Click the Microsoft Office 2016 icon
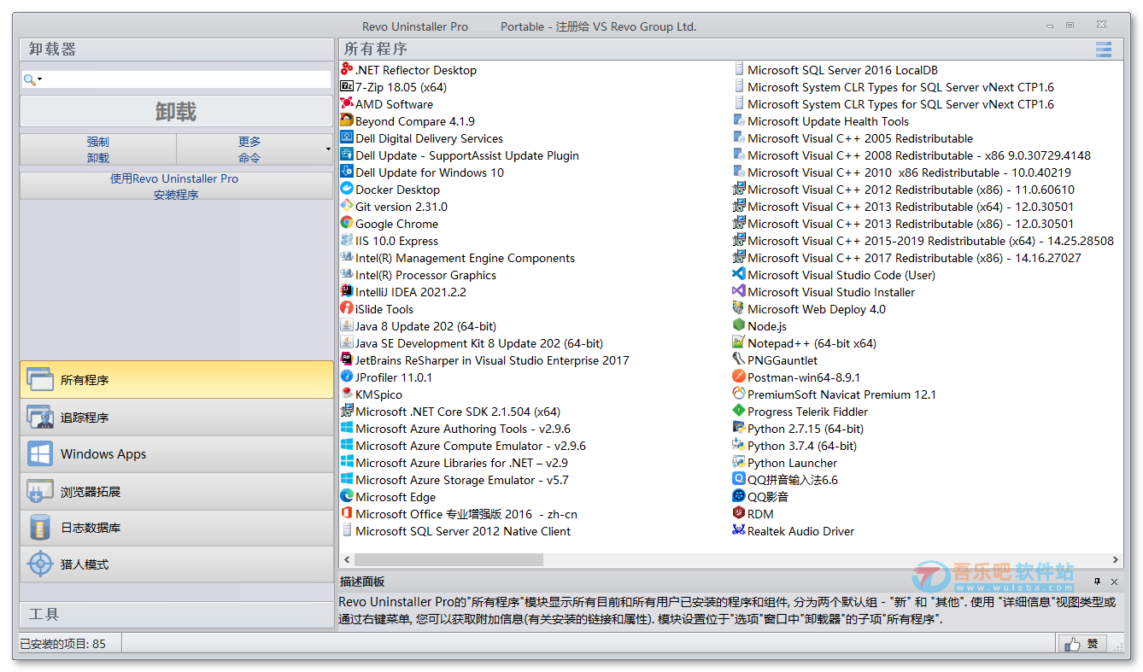The image size is (1143, 672). pos(347,514)
